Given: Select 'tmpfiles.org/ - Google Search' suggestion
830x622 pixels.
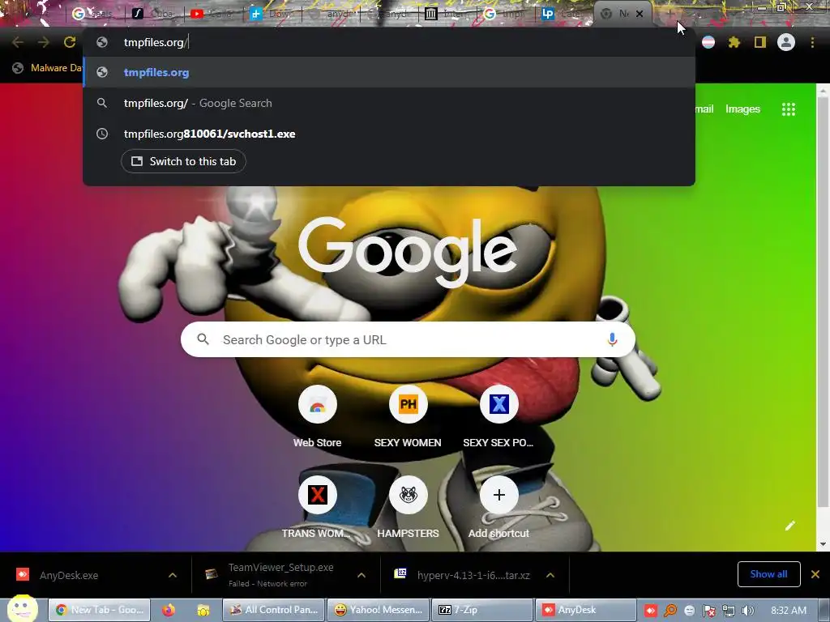Looking at the screenshot, I should pos(389,103).
